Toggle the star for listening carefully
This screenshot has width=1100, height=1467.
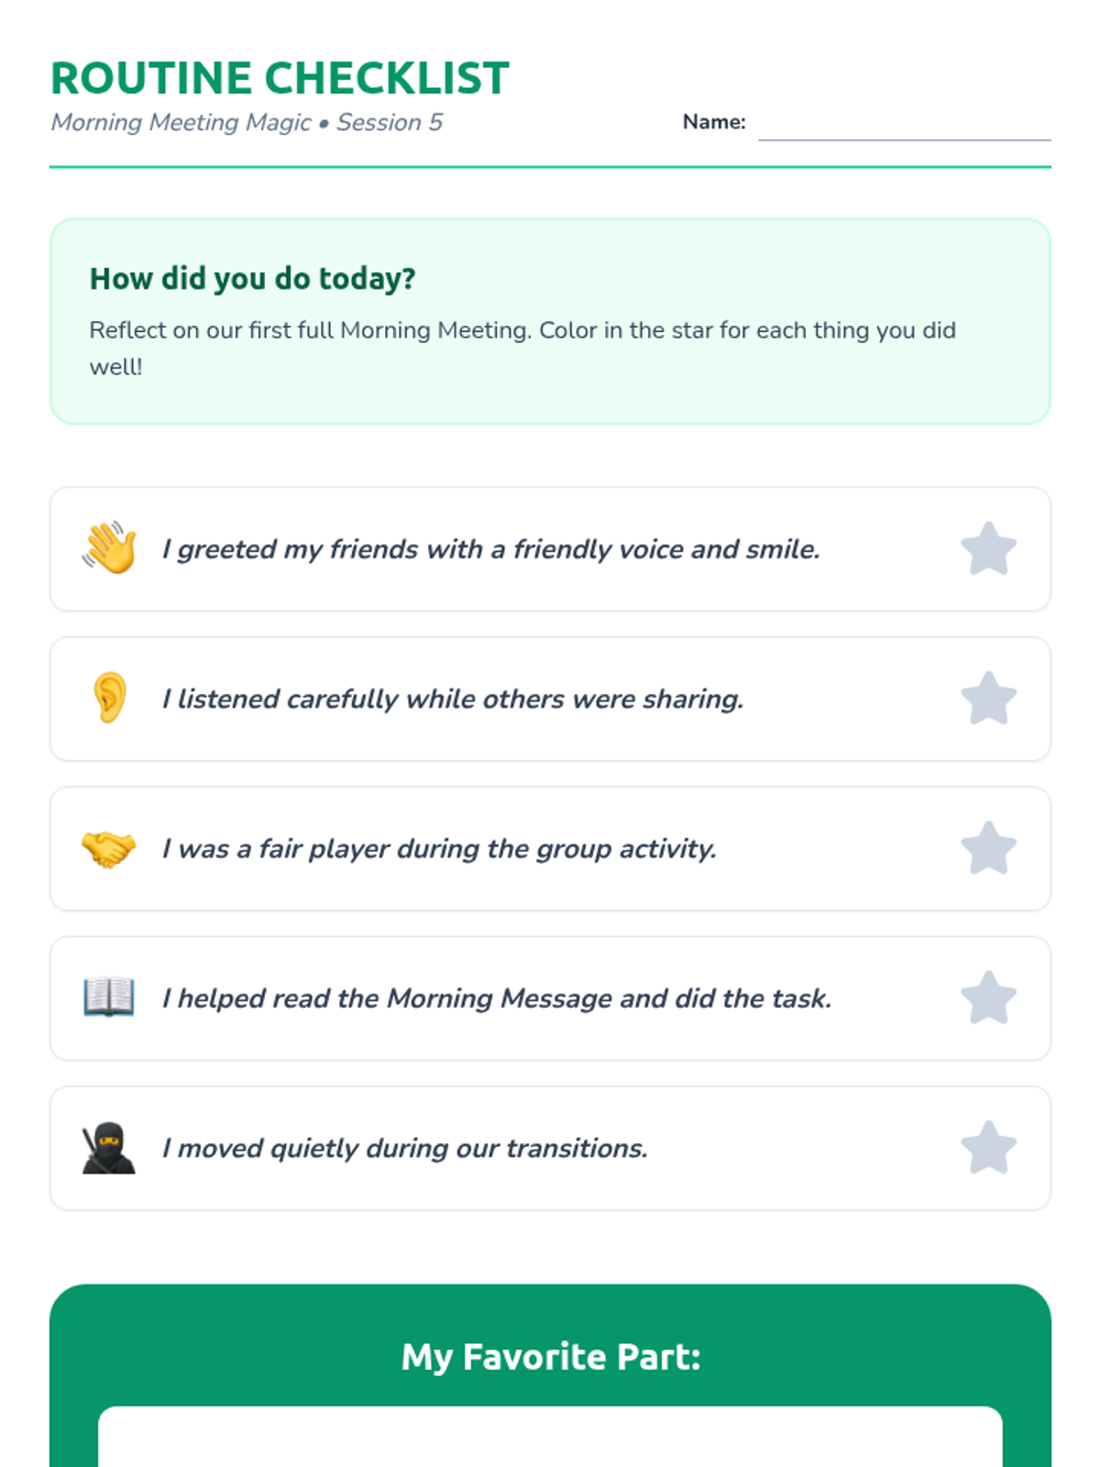pyautogui.click(x=988, y=699)
